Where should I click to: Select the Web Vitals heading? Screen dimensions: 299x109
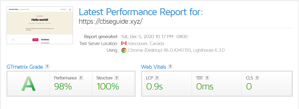154,67
